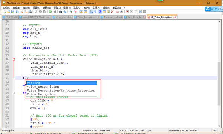Click run macro multiple times icon
Image resolution: width=223 pixels, height=134 pixels.
click(140, 12)
